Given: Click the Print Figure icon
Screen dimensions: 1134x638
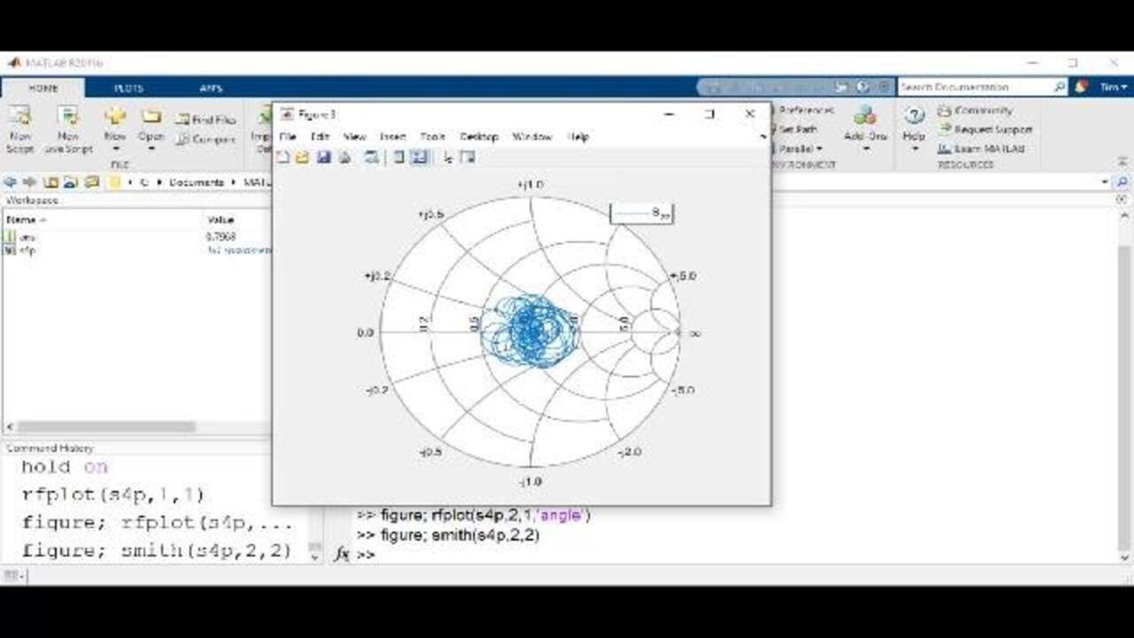Looking at the screenshot, I should 344,157.
